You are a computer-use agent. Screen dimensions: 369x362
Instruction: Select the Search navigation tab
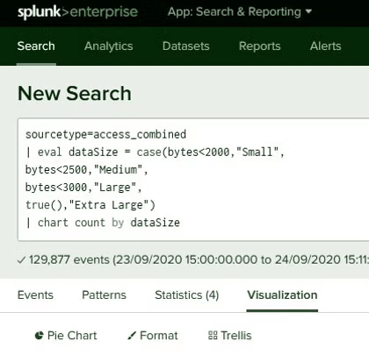point(36,46)
